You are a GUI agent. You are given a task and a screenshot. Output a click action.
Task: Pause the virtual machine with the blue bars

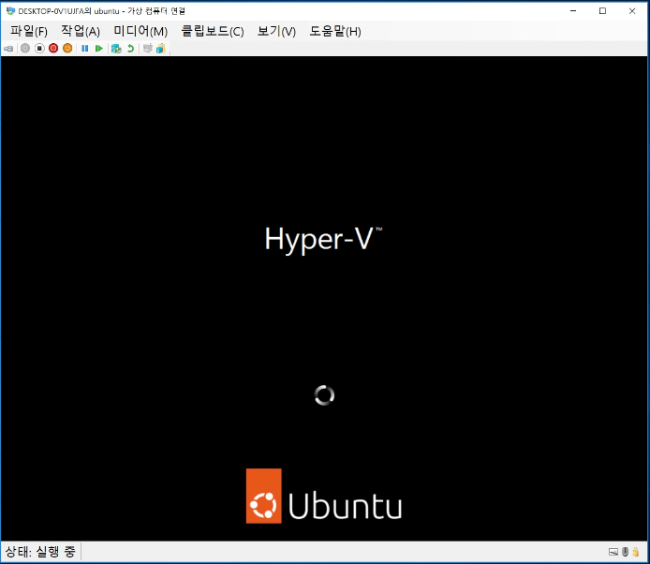click(x=85, y=49)
